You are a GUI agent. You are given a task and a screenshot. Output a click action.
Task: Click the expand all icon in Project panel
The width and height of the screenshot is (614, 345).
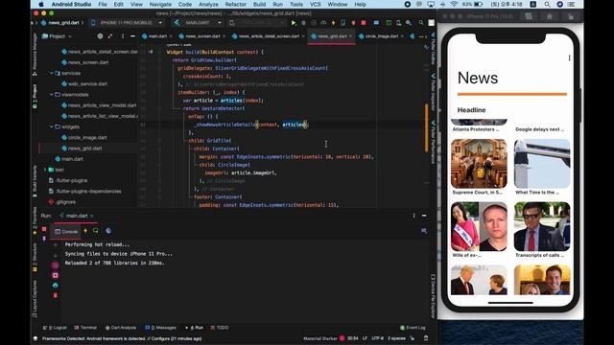click(x=110, y=36)
